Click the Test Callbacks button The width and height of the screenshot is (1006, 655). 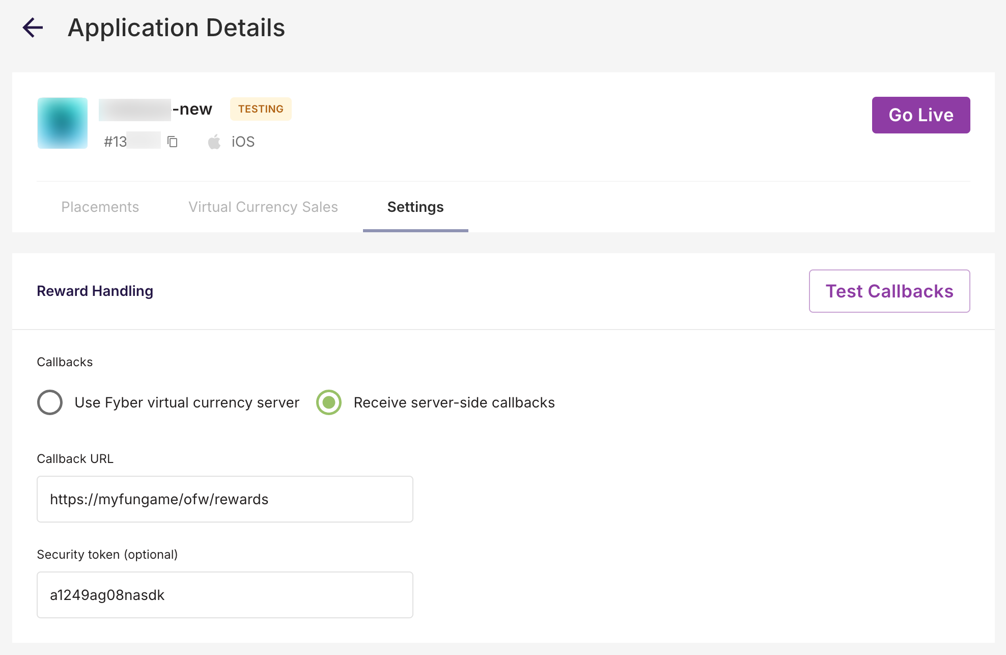[889, 291]
